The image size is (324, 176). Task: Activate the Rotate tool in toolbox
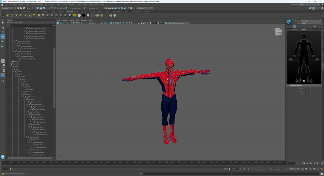coord(3,41)
